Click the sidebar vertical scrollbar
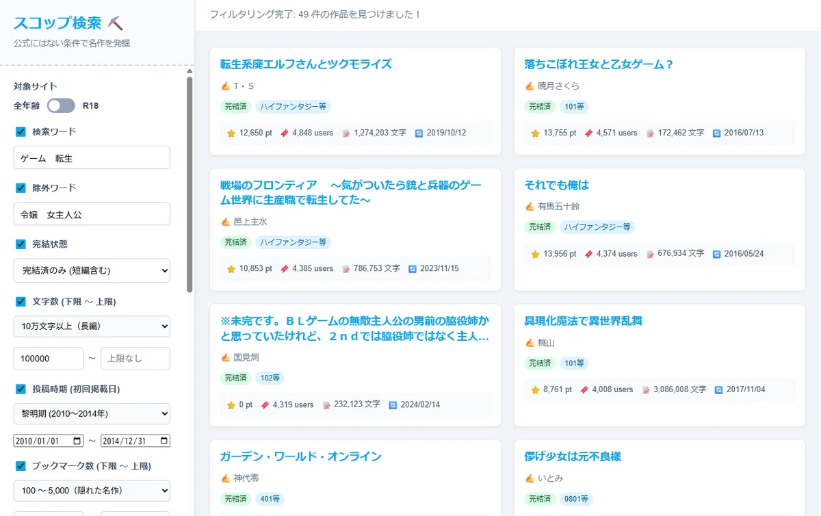This screenshot has width=821, height=516. click(190, 185)
